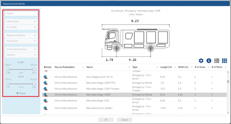Open the Global Manufacturer dropdown
This screenshot has height=124, width=231.
21,49
